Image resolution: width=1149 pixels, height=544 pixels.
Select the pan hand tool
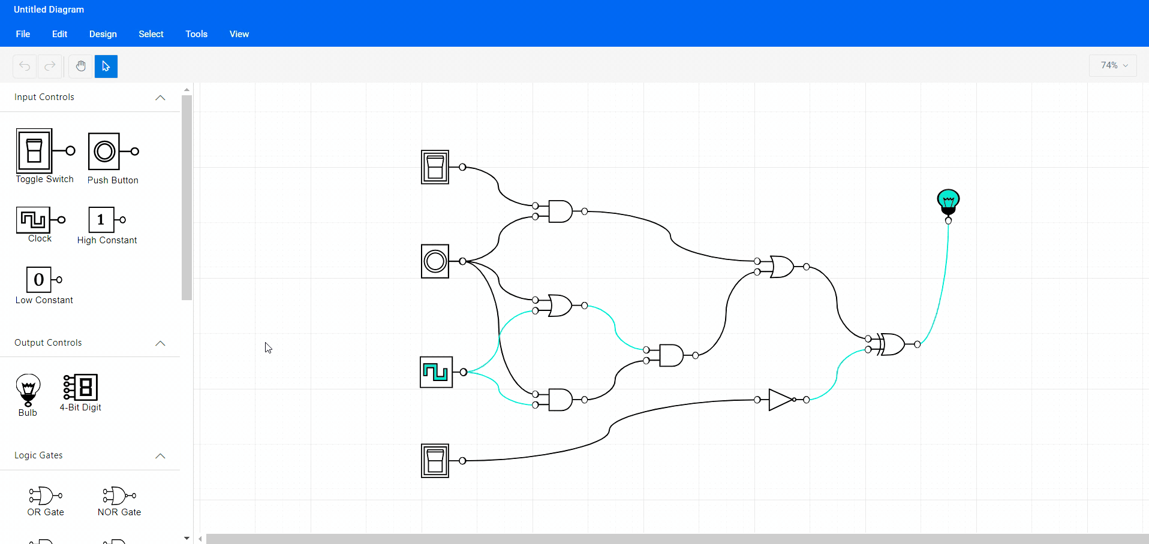tap(80, 66)
